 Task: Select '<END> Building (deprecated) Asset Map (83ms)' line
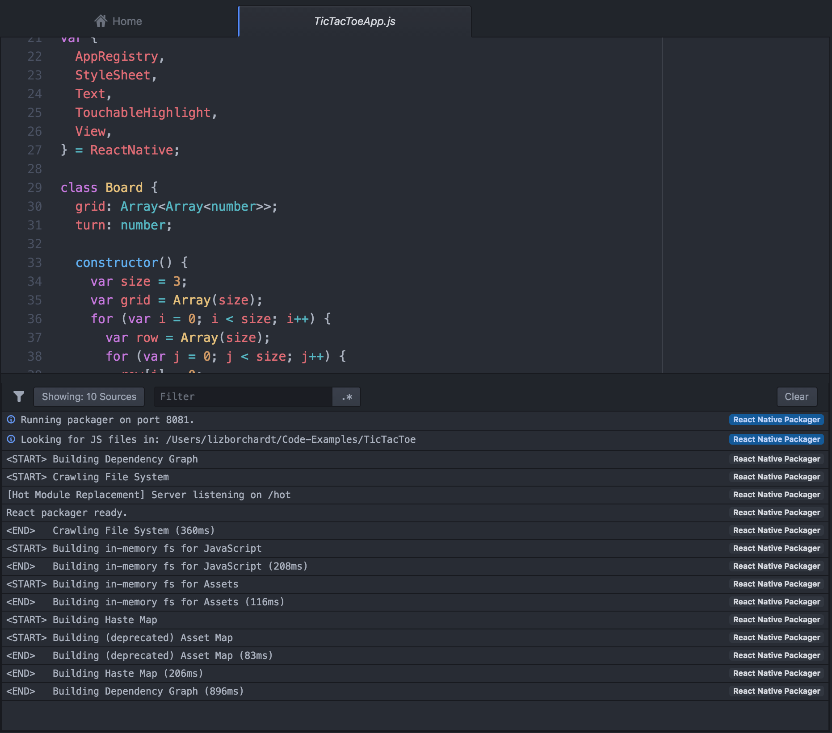pyautogui.click(x=139, y=655)
